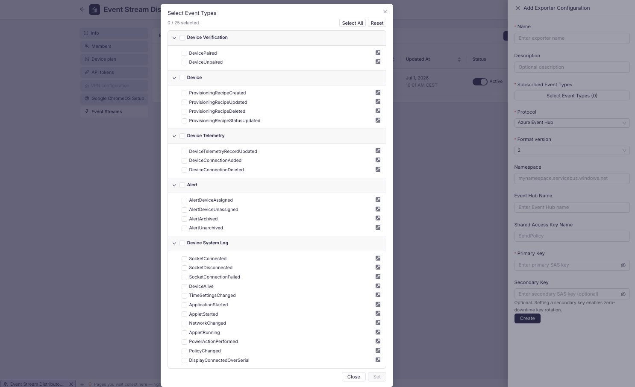Switch off the Active status toggle
Viewport: 635px width, 387px height.
click(480, 82)
